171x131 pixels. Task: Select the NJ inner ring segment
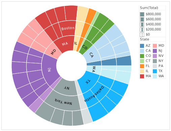click(50, 70)
